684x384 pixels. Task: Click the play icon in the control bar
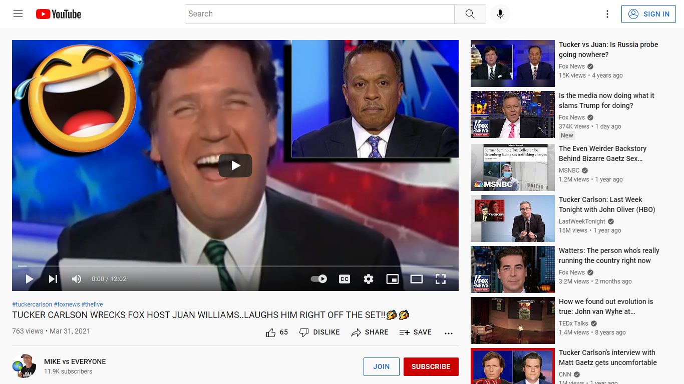[30, 279]
